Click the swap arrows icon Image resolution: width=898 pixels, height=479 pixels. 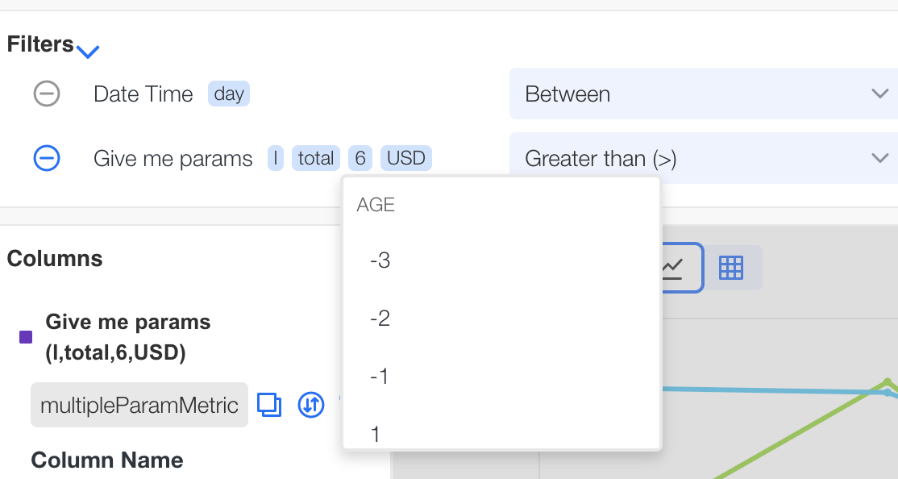[311, 405]
